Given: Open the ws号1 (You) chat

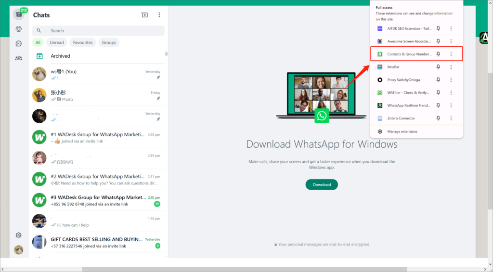Looking at the screenshot, I should [98, 75].
